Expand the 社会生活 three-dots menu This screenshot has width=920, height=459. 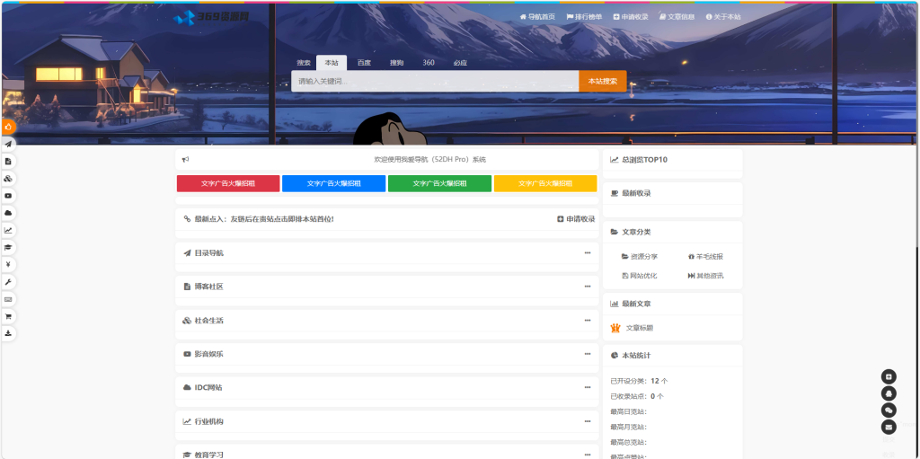coord(588,321)
